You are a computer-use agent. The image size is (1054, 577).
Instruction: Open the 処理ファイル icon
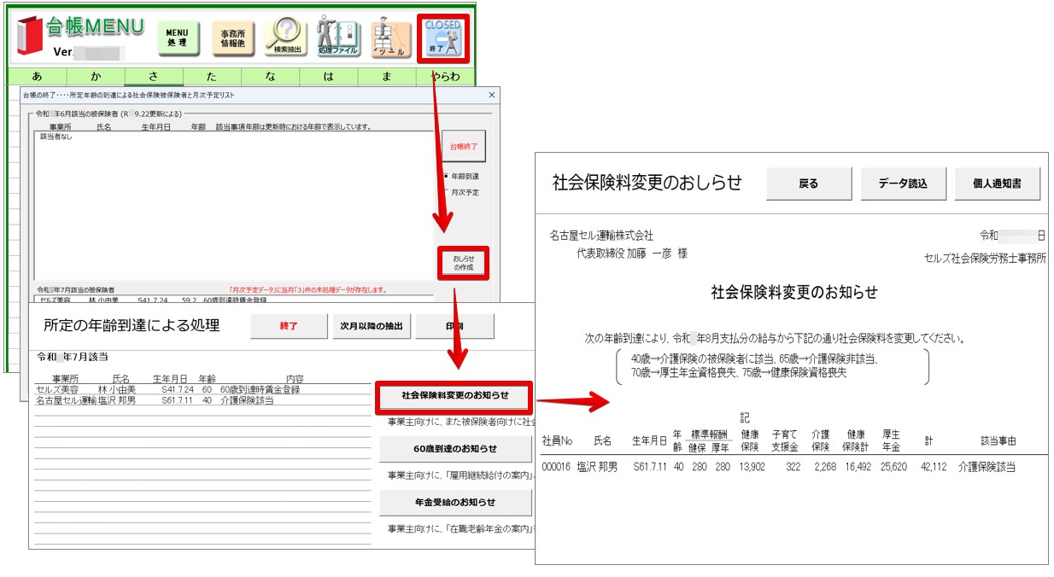pyautogui.click(x=337, y=38)
